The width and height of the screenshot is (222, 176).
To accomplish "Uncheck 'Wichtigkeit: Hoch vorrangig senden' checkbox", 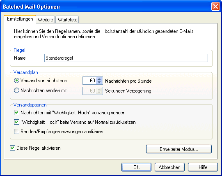I will coord(16,113).
